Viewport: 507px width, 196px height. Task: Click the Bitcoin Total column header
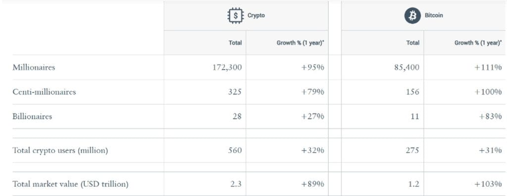click(x=412, y=42)
